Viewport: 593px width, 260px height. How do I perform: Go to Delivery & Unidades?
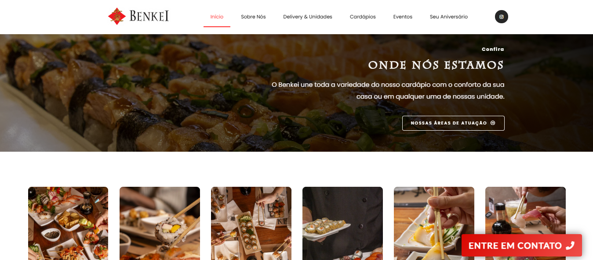308,17
